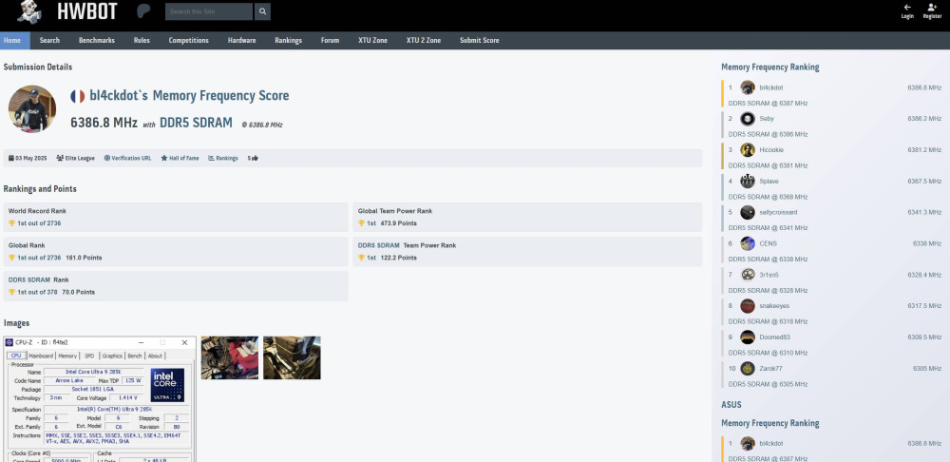
Task: Click bl4ckdot avatar in ASUS ranking
Action: pos(747,443)
